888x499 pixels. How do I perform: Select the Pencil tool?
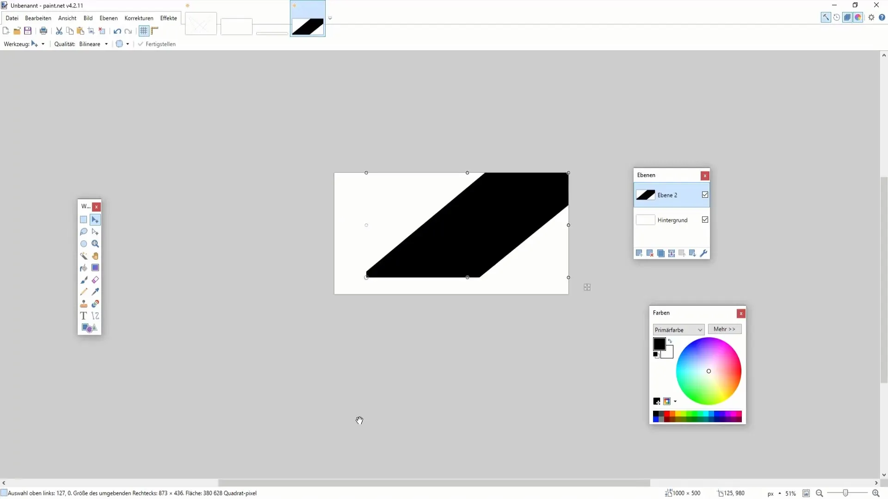coord(84,292)
